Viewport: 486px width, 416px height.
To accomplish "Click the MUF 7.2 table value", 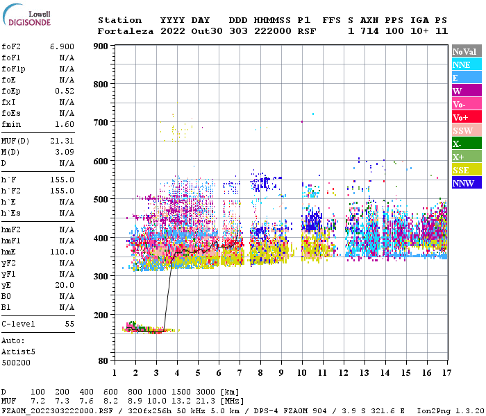I will click(37, 401).
